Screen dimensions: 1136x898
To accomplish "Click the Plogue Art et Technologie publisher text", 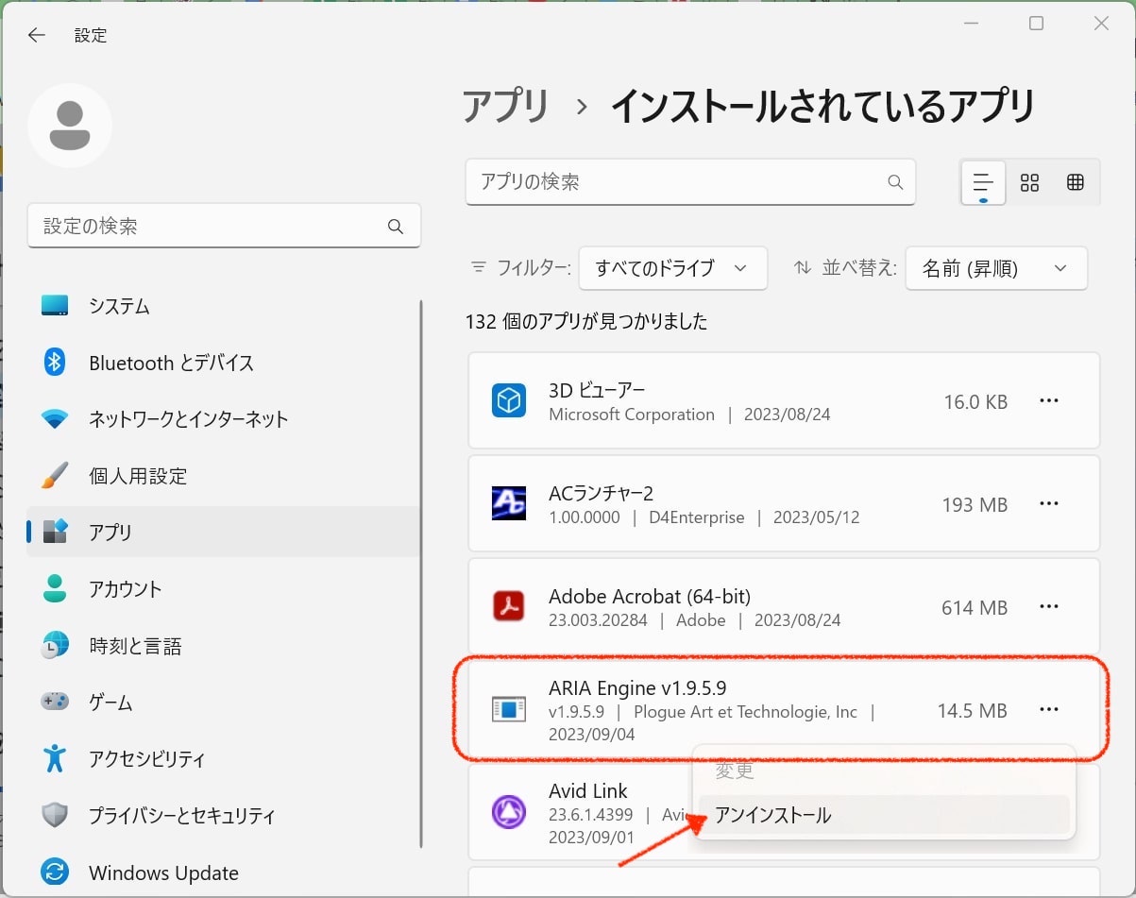I will (x=745, y=712).
